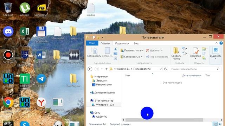Switch to large icons view in status bar
The width and height of the screenshot is (225, 126).
[220, 124]
